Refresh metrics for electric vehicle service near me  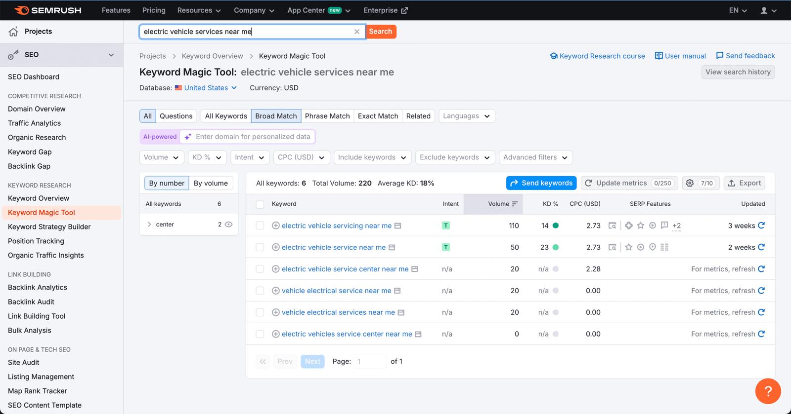coord(761,247)
